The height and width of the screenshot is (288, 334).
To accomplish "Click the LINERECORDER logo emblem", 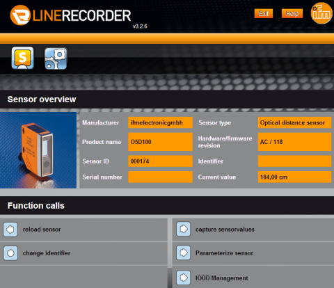I will click(x=20, y=15).
